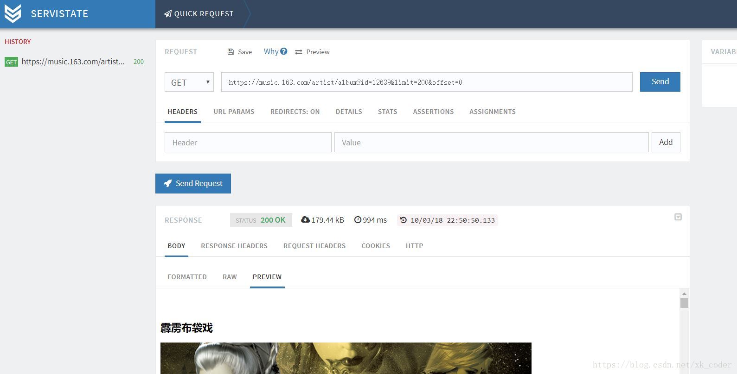Viewport: 737px width, 374px height.
Task: Toggle the Redirects: ON setting
Action: pos(295,112)
